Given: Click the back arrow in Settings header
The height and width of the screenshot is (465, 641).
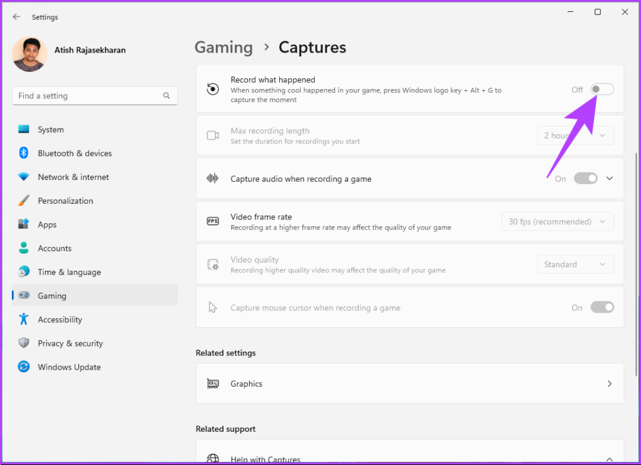Looking at the screenshot, I should [16, 17].
